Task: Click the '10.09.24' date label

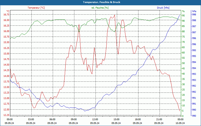Action: 180,123
